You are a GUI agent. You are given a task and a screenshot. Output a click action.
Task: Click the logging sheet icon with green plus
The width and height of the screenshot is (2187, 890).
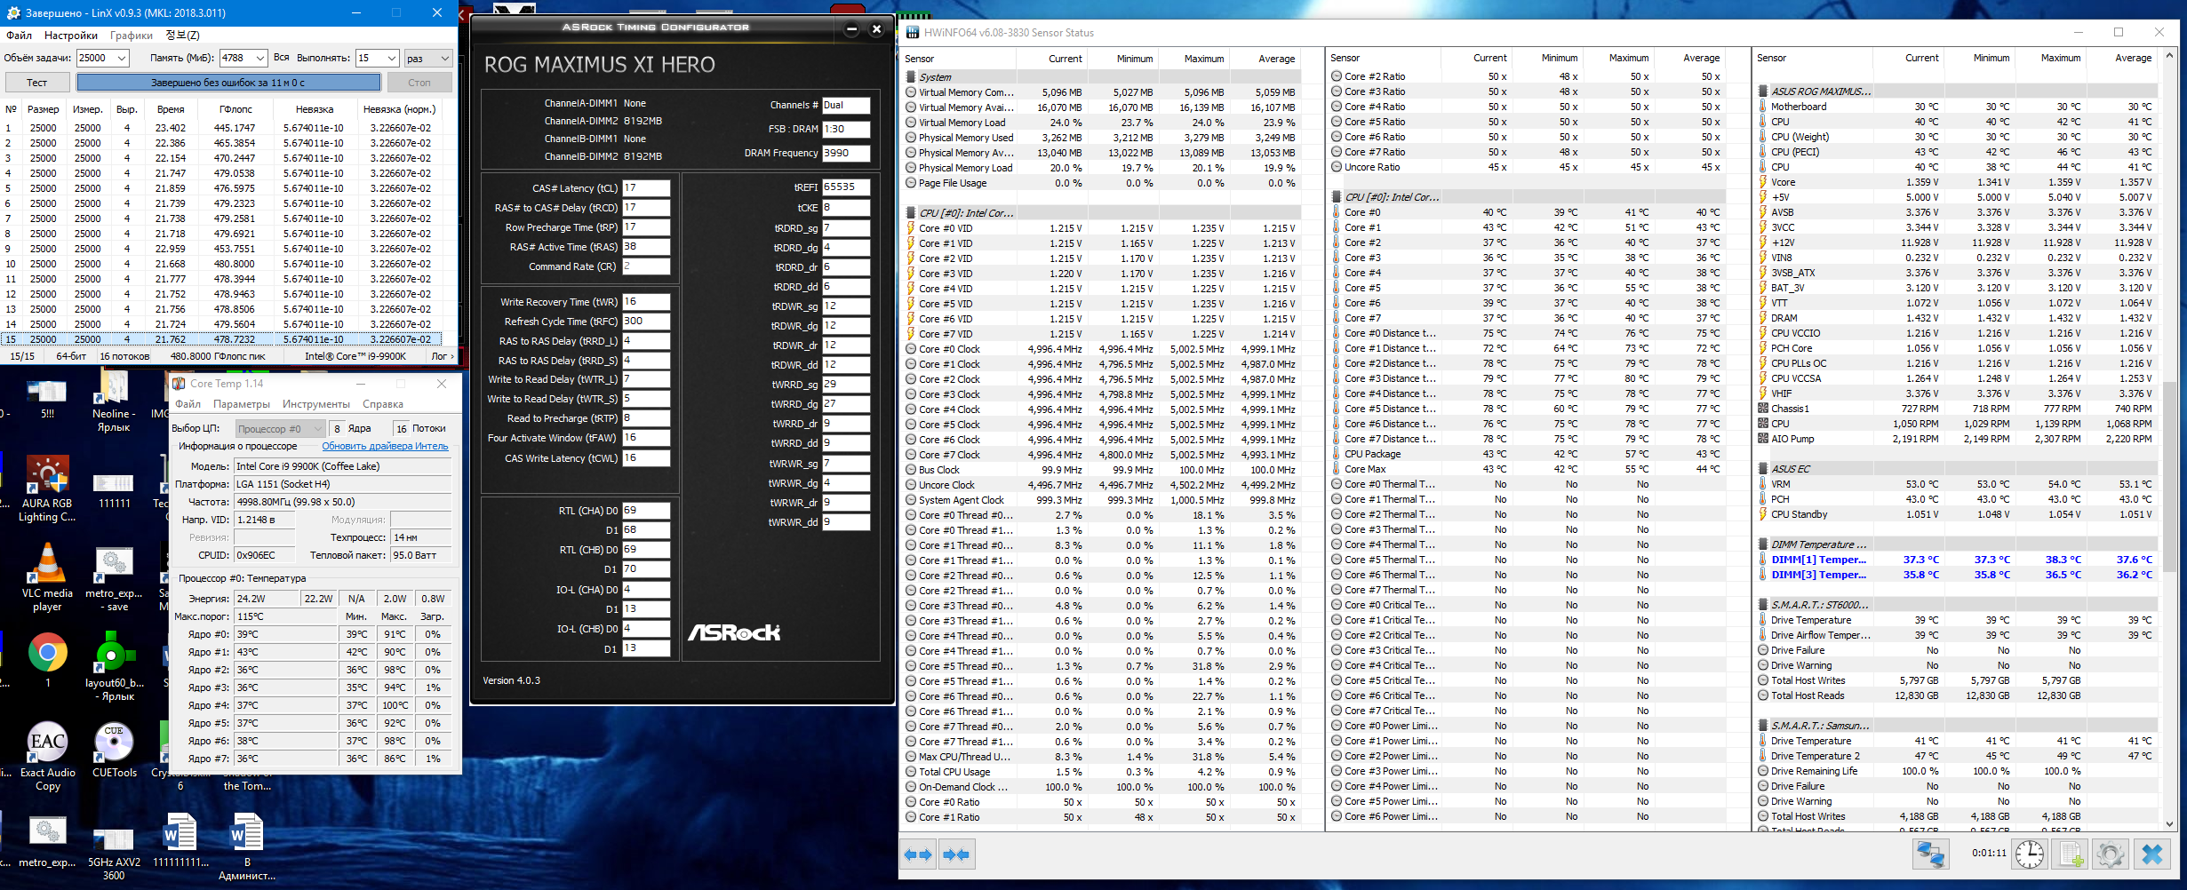[x=2071, y=854]
